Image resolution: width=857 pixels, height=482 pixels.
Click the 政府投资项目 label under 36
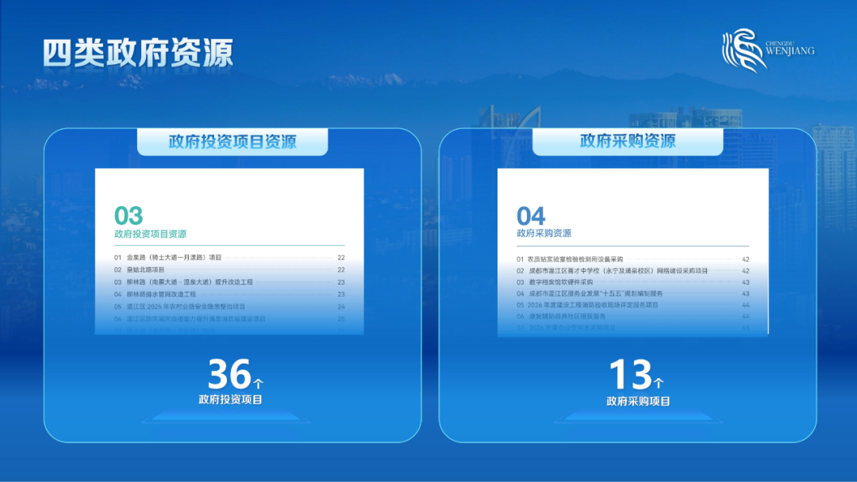pos(230,400)
